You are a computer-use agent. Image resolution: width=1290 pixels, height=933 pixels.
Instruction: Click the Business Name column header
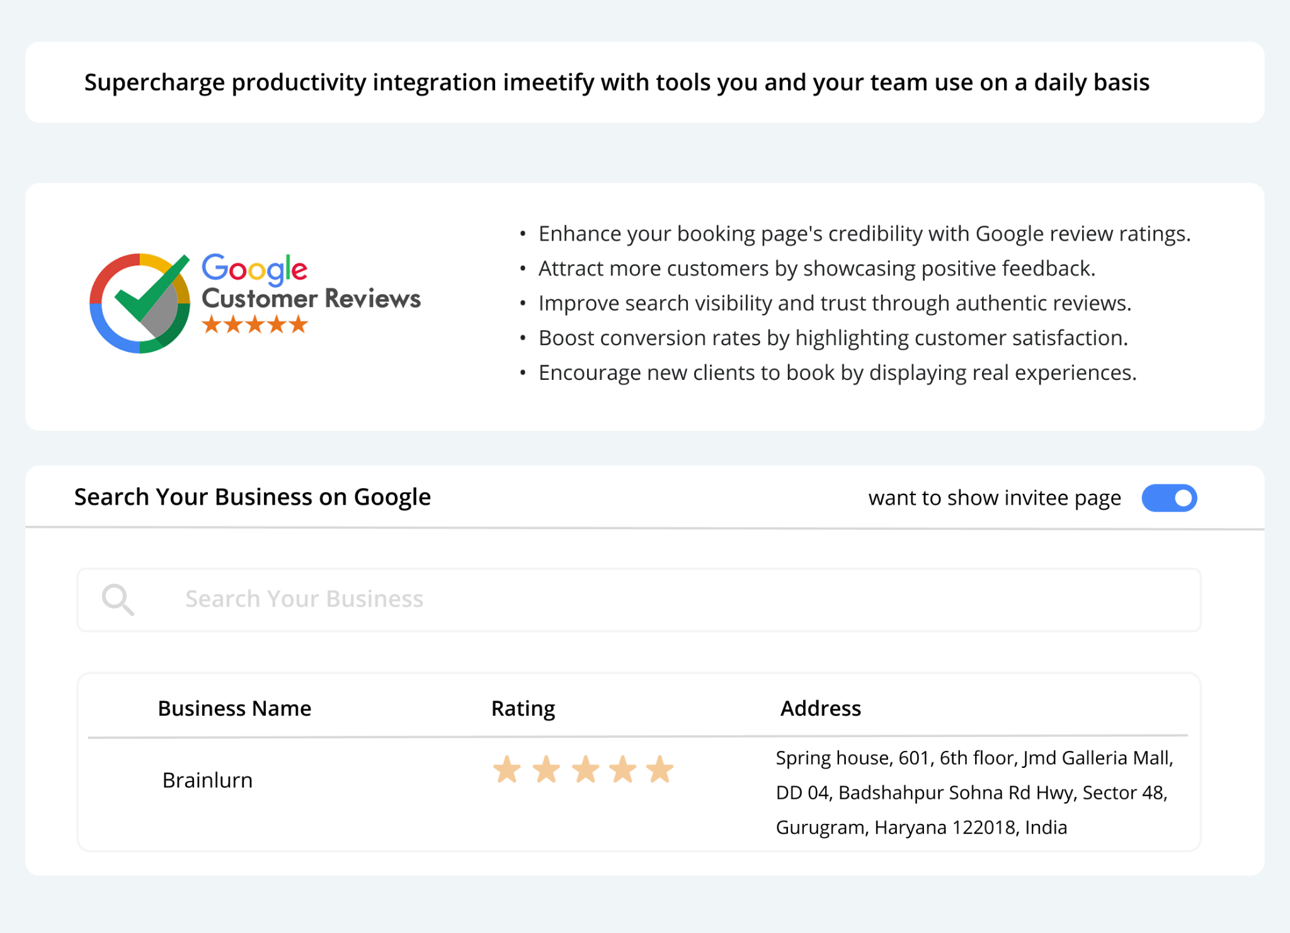tap(234, 709)
